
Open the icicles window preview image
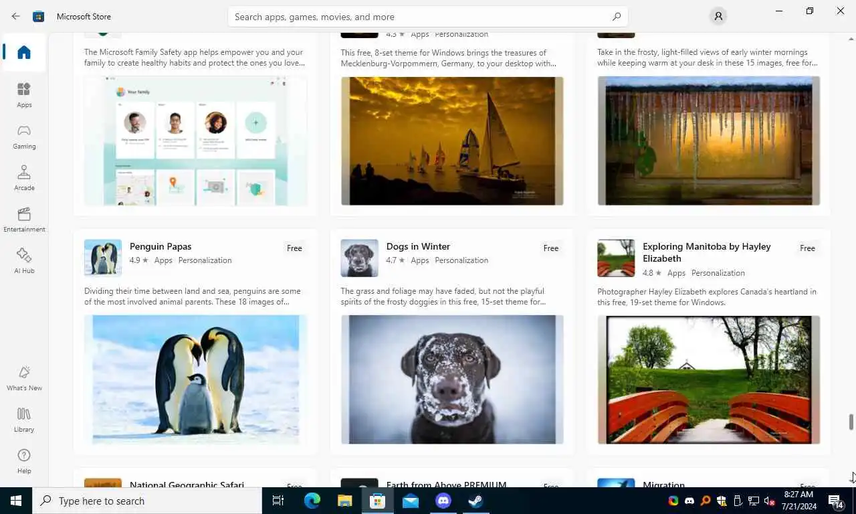point(709,141)
